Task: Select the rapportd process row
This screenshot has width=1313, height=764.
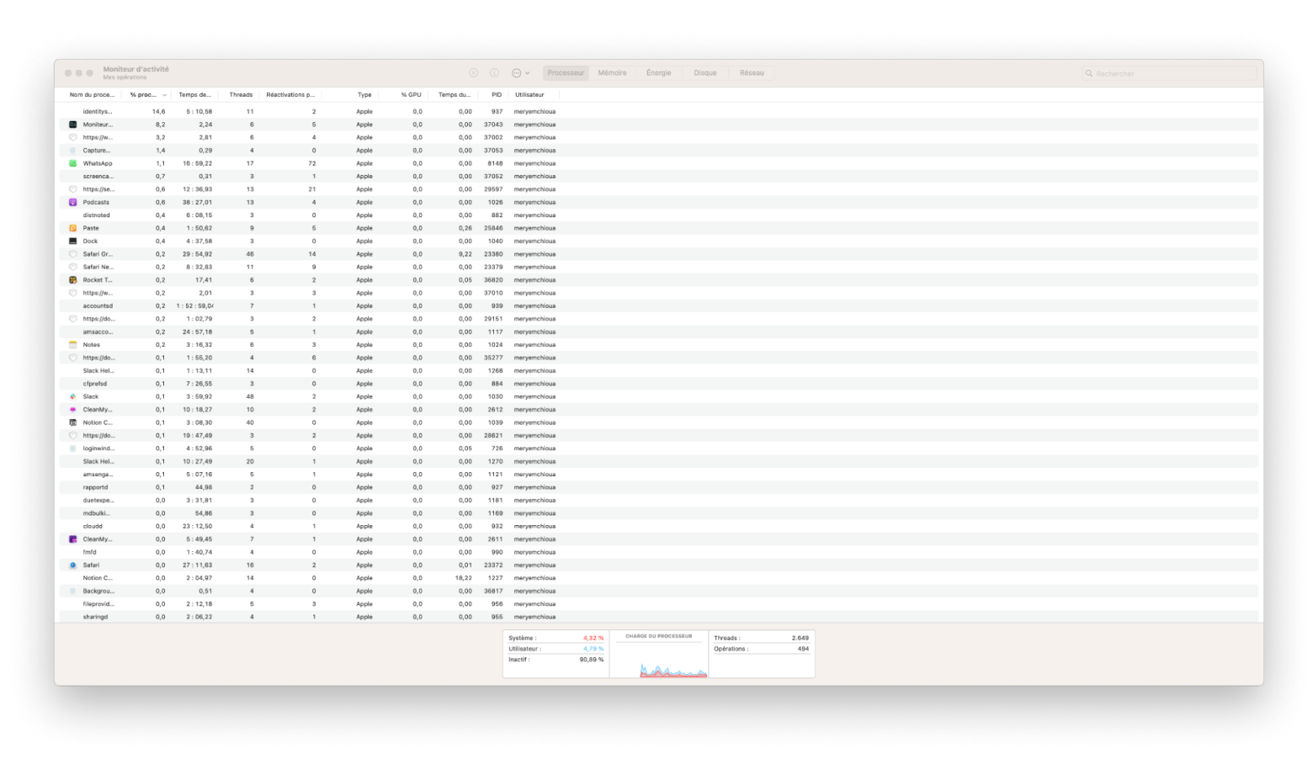Action: click(x=659, y=487)
